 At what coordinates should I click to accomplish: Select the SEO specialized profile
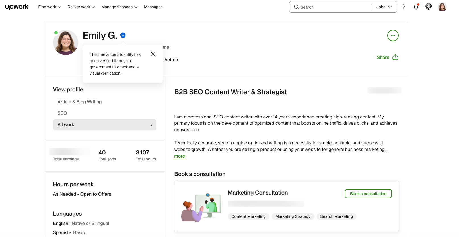tap(62, 113)
